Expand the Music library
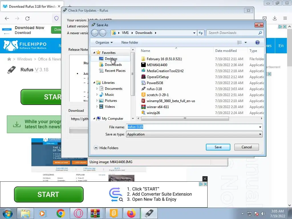The height and width of the screenshot is (219, 292). 97,95
